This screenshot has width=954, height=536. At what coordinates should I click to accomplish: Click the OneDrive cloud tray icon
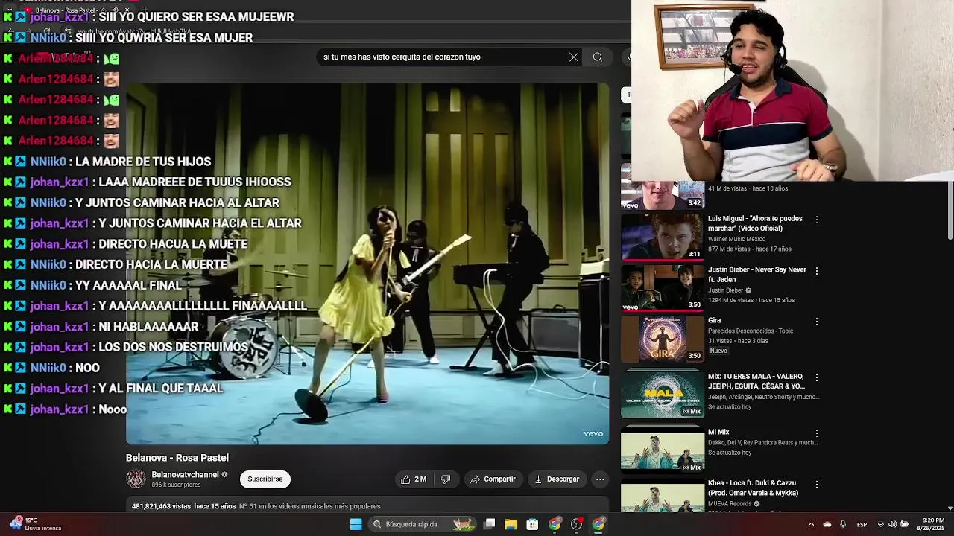click(x=827, y=524)
